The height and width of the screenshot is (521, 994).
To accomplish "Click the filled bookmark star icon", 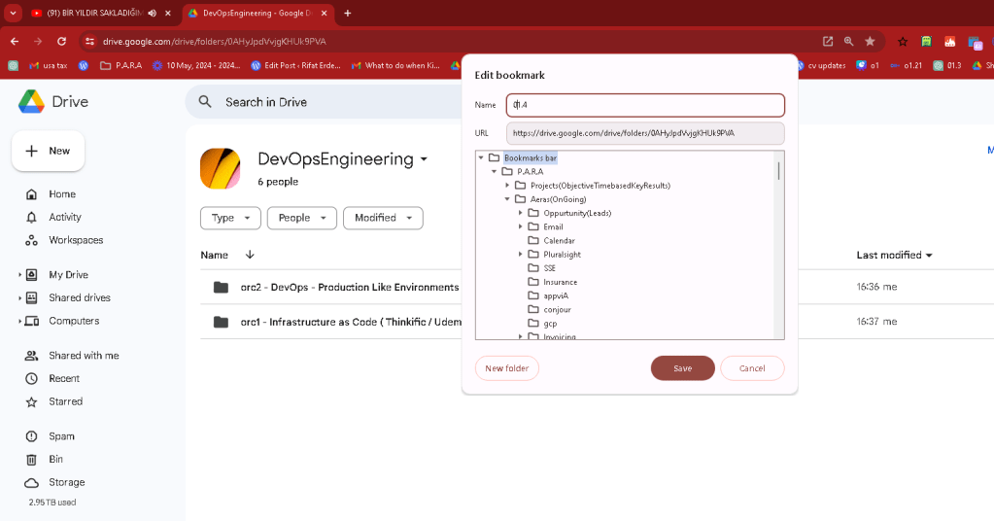I will [x=870, y=41].
